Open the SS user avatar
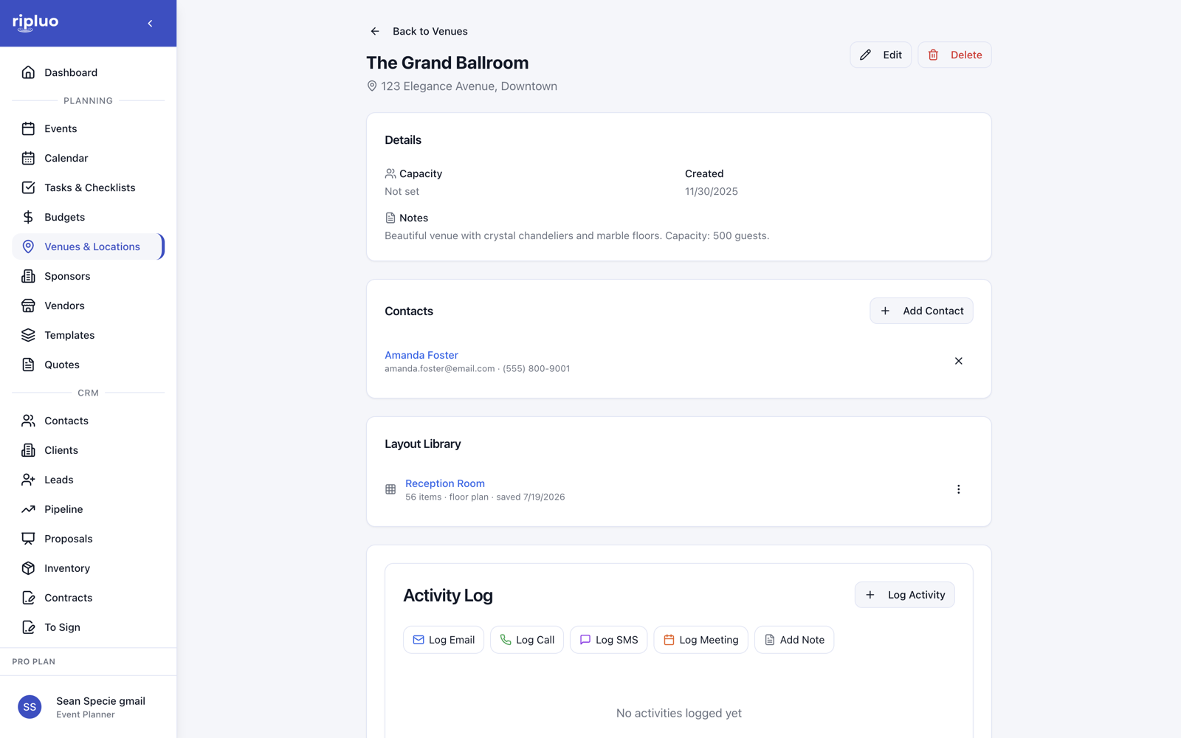 click(30, 707)
